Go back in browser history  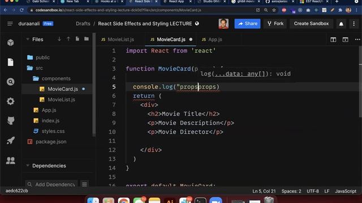click(6, 10)
